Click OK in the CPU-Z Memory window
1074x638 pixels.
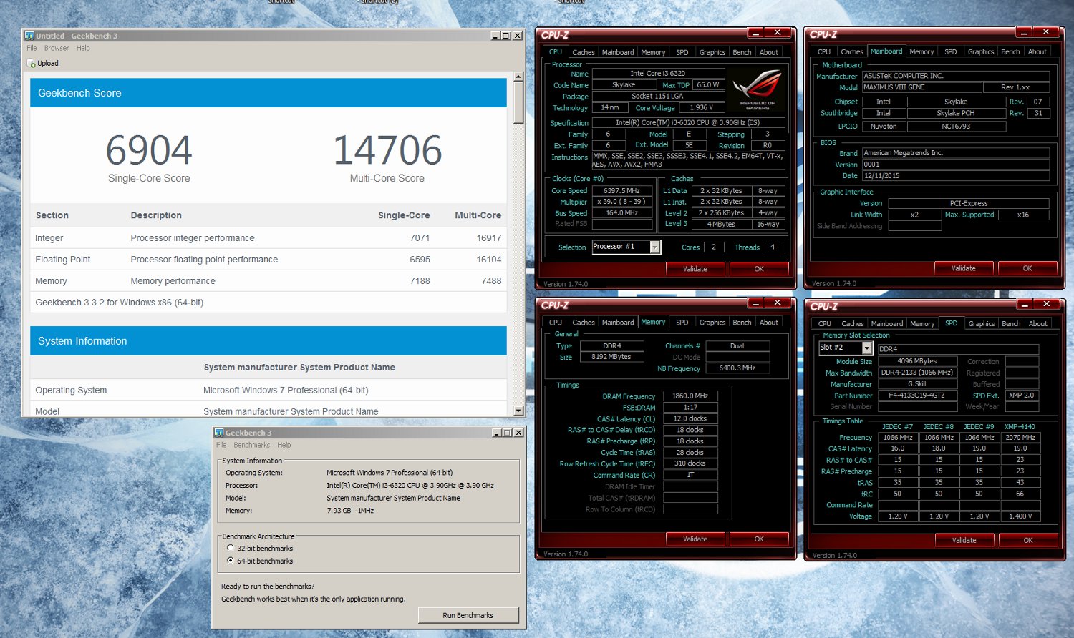point(759,539)
